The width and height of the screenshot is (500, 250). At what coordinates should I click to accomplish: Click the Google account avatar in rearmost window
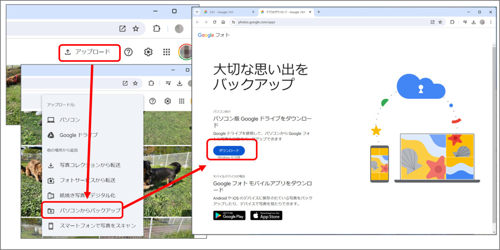tap(185, 52)
